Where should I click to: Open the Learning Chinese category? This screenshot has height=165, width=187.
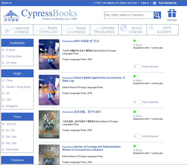click(x=17, y=30)
